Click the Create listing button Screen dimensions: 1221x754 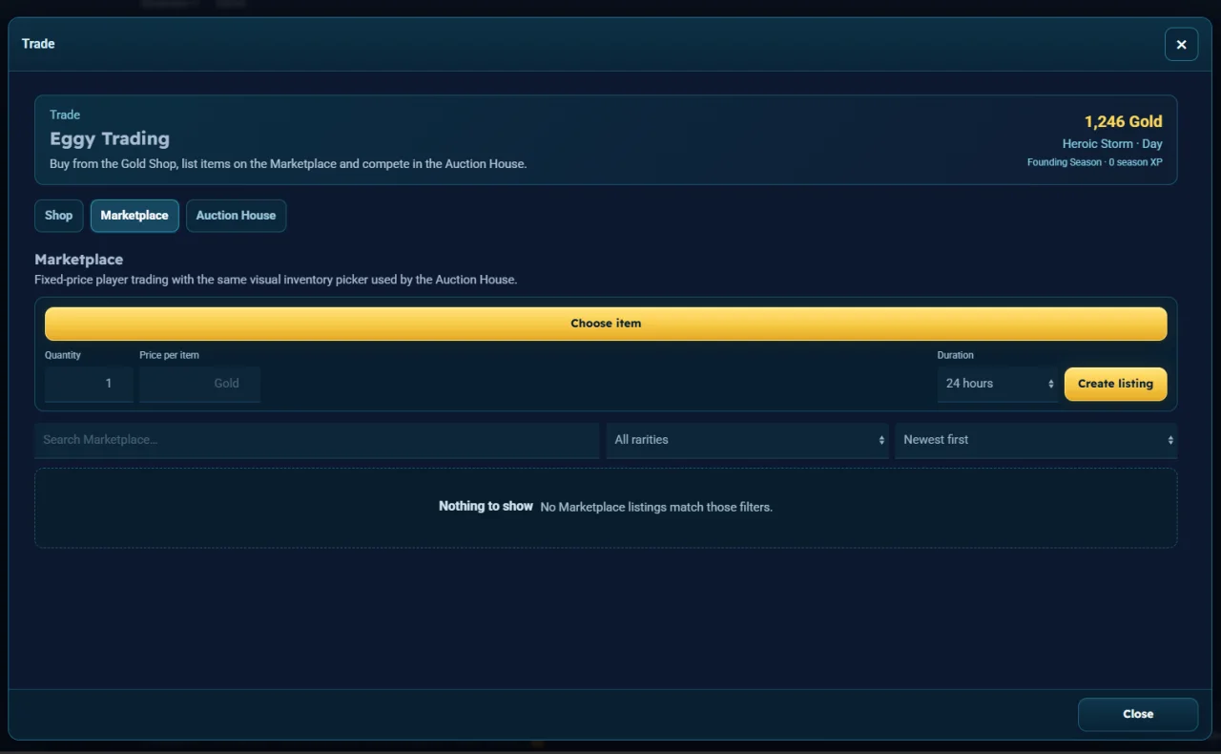(x=1115, y=384)
